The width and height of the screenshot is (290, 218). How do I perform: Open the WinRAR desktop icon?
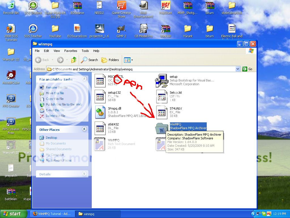click(165, 29)
